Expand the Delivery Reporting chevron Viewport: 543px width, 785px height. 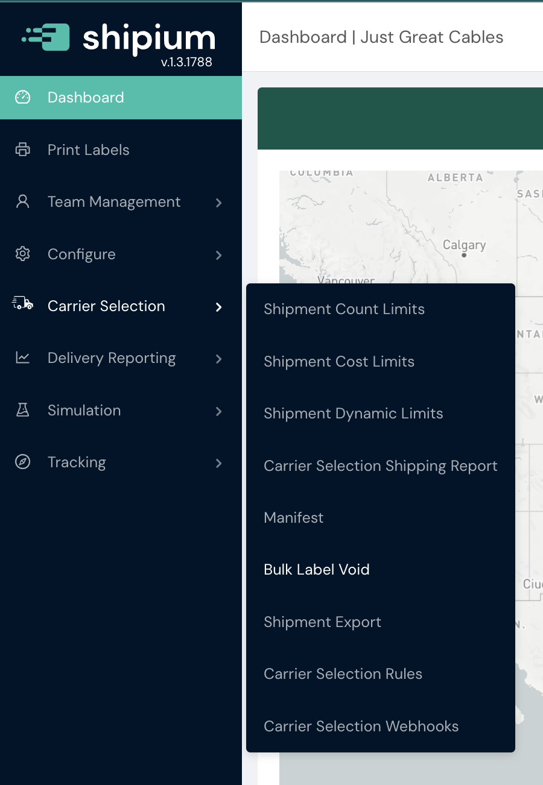(x=219, y=359)
